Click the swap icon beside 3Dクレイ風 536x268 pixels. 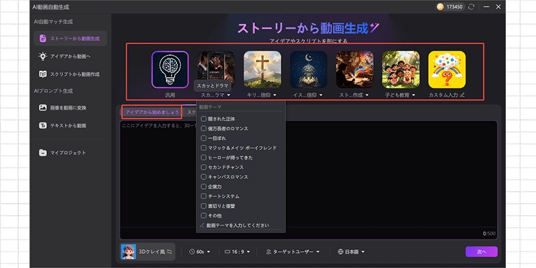point(170,252)
